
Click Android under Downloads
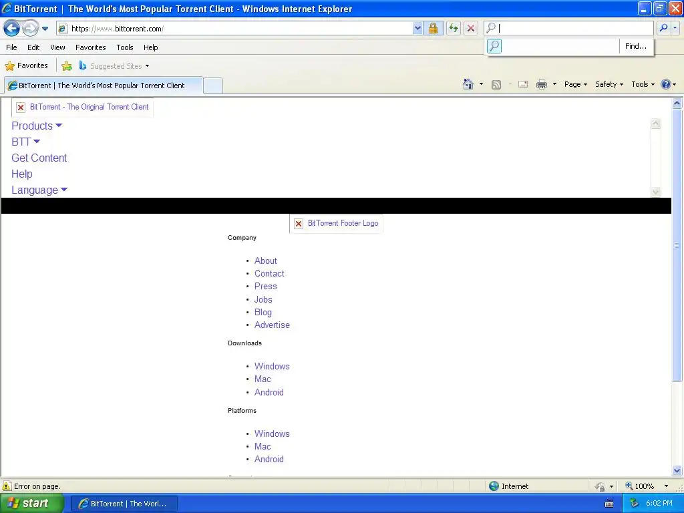click(269, 393)
